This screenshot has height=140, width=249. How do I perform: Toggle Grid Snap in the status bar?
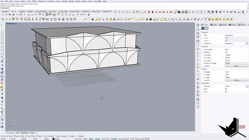[78, 139]
